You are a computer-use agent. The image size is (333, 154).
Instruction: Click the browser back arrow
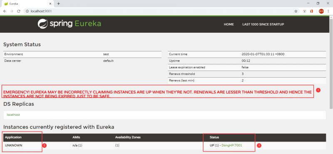(x=5, y=11)
